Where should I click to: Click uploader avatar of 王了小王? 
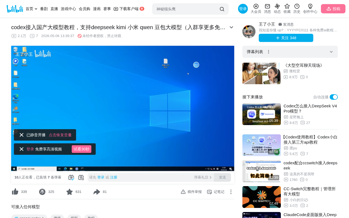click(x=249, y=32)
